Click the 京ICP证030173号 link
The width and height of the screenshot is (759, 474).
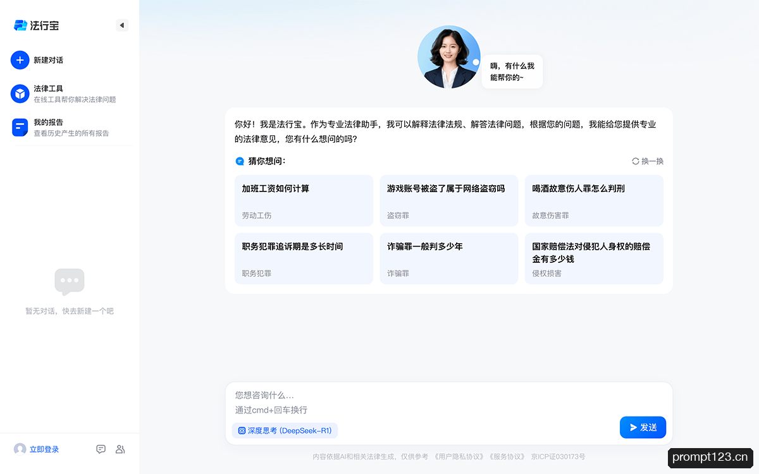[x=558, y=456]
